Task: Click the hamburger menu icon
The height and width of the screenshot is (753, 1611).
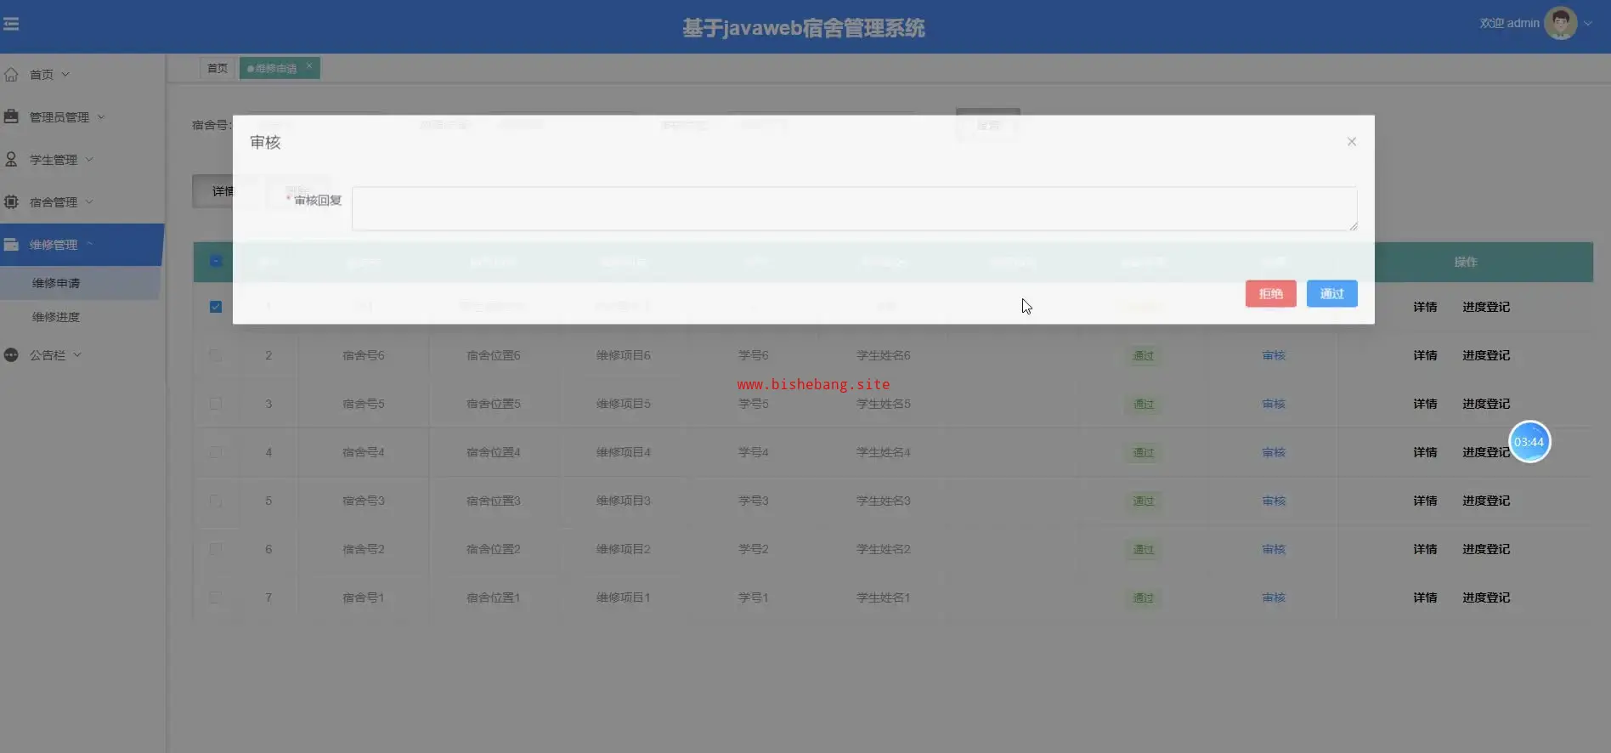Action: pos(11,24)
